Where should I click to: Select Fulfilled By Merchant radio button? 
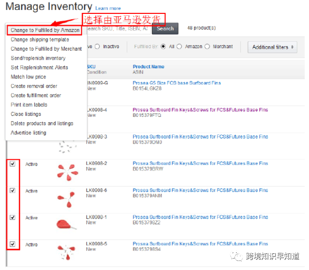[x=207, y=46]
